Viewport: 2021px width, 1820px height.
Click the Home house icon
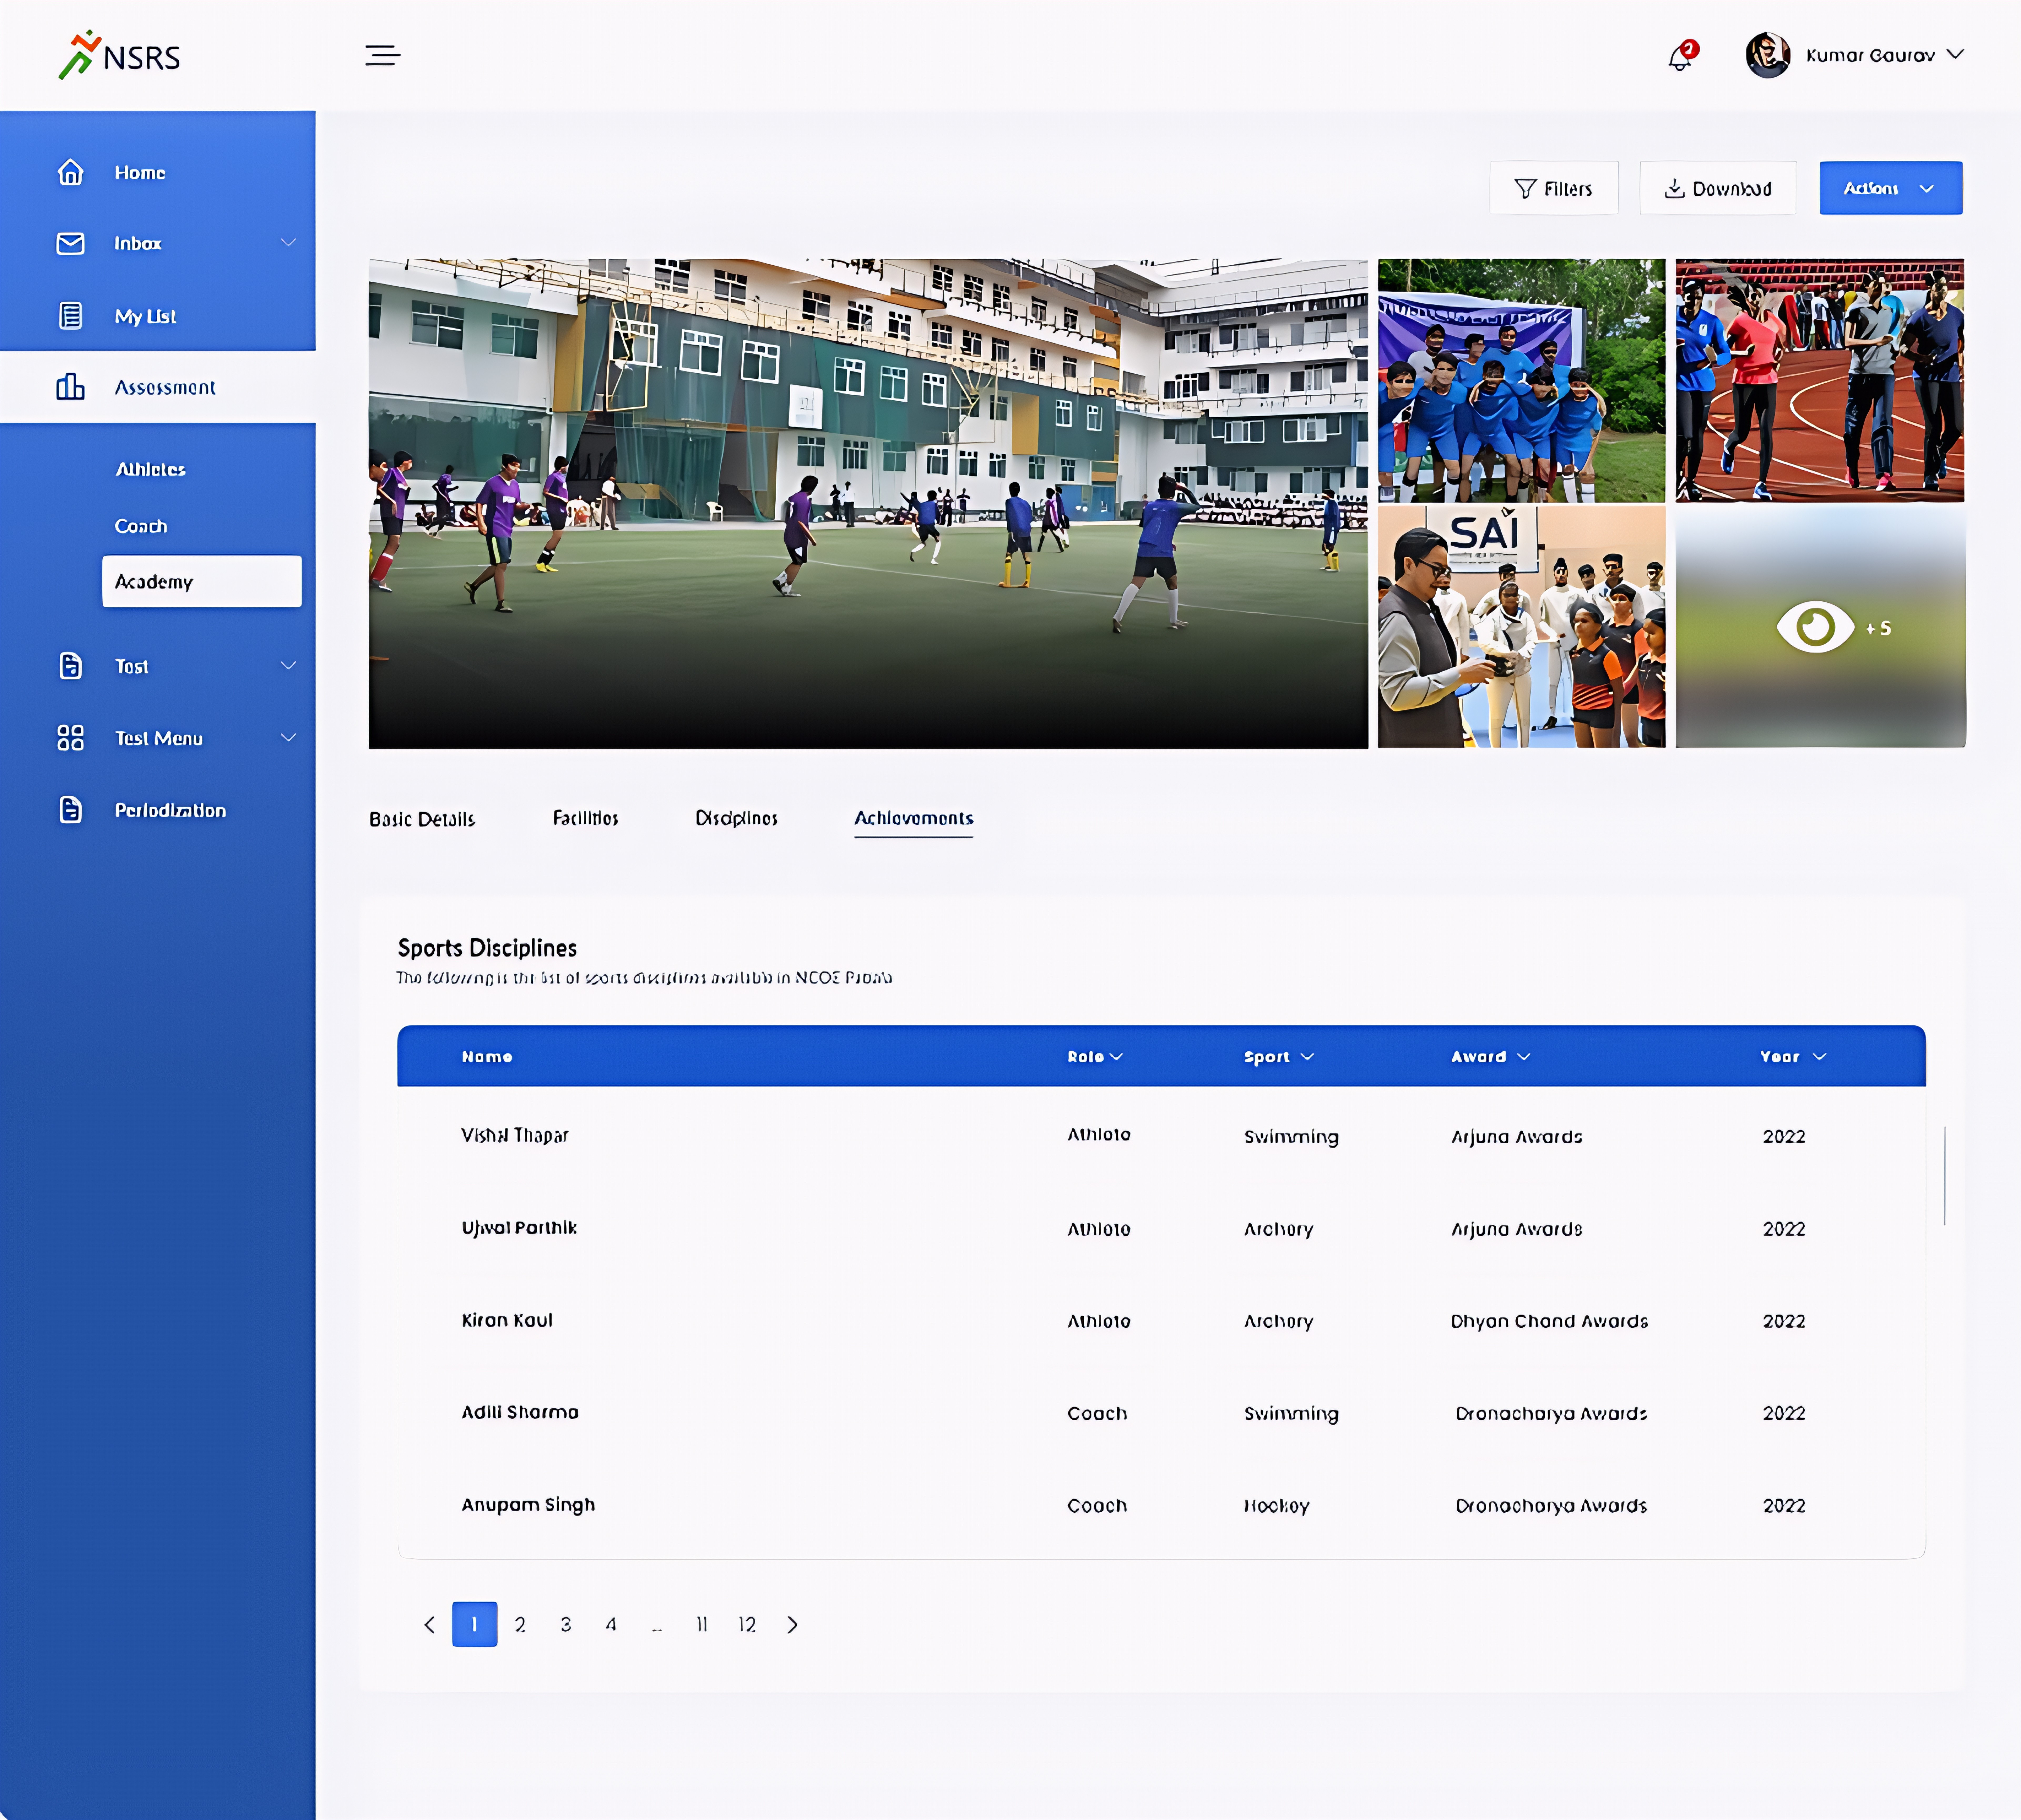(x=70, y=172)
